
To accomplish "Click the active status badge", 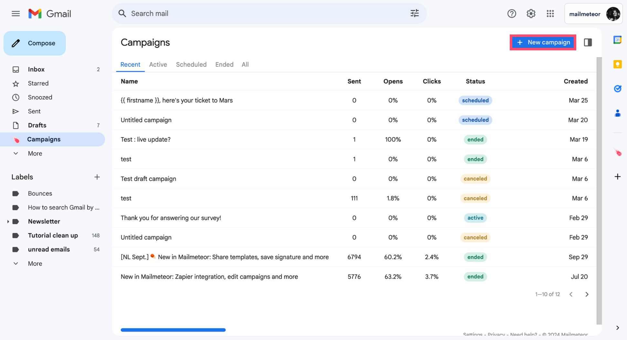I will tap(475, 218).
